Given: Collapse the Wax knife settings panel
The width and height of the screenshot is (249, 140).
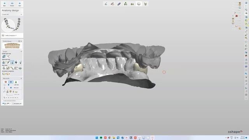Looking at the screenshot, I should (x=21, y=79).
